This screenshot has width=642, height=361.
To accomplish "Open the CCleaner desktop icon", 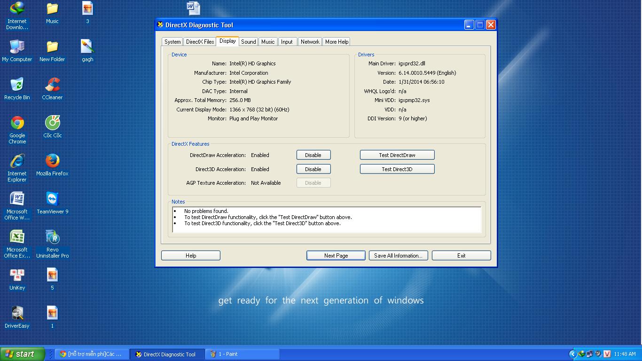I will tap(52, 86).
